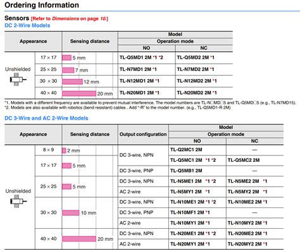Select model TL-Q2MC1 2M
This screenshot has height=251, width=300.
186,150
